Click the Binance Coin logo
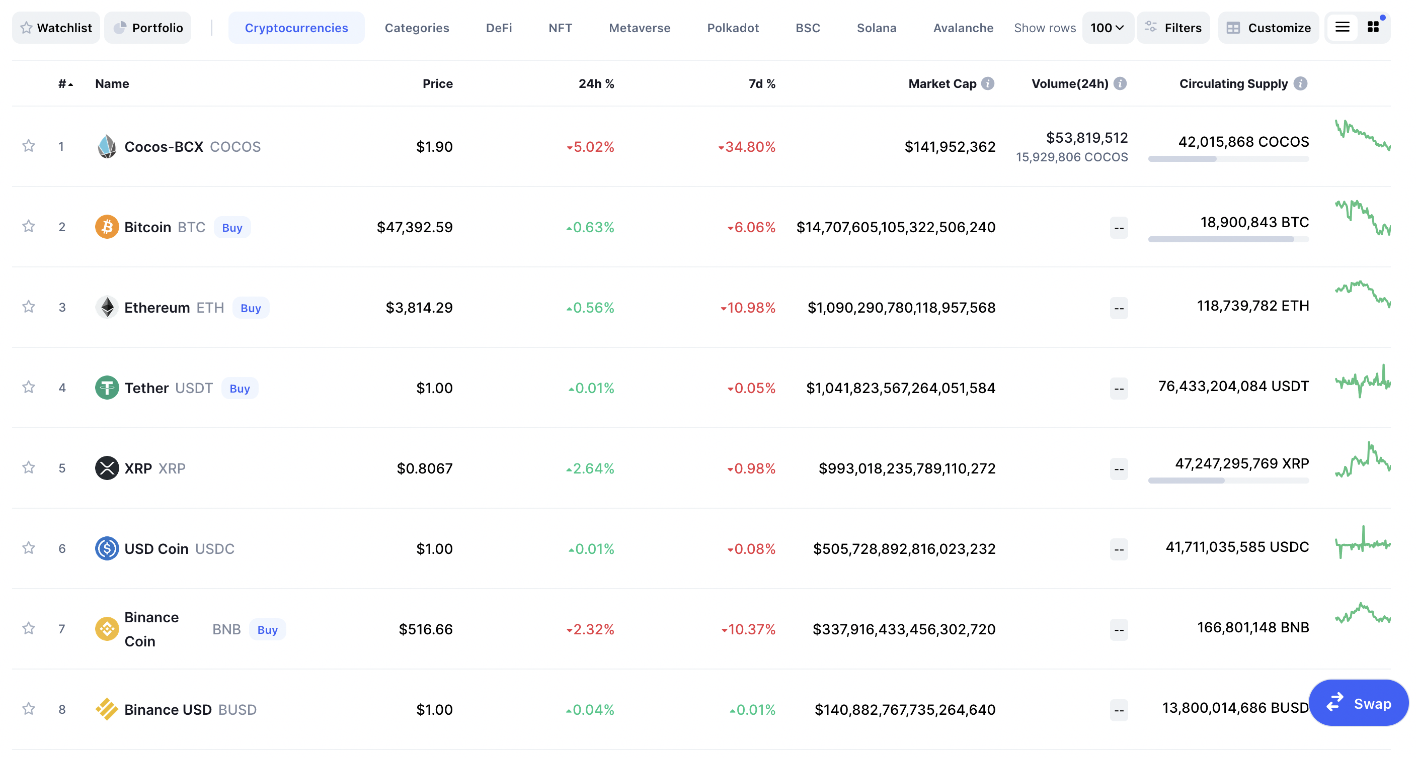Viewport: 1416px width, 758px height. pyautogui.click(x=107, y=629)
